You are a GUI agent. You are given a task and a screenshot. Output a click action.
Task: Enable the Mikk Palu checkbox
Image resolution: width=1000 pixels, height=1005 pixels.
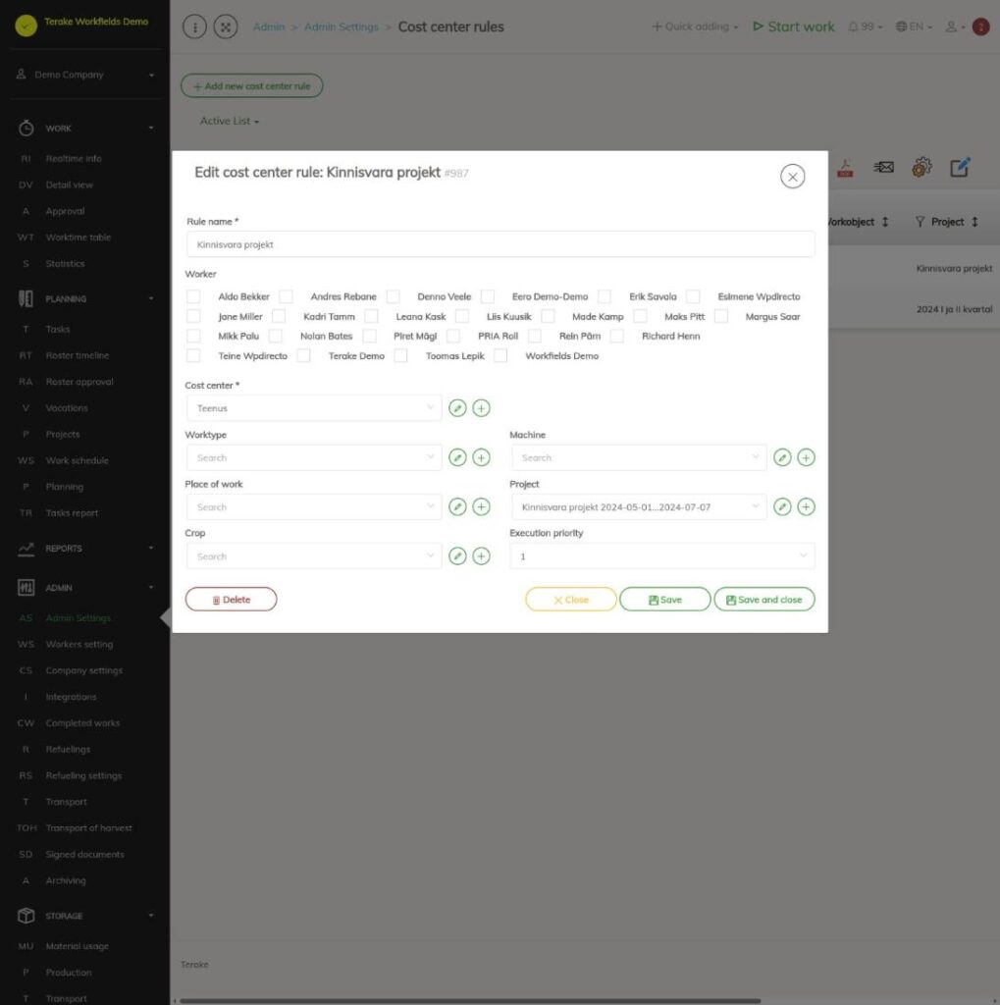pyautogui.click(x=193, y=336)
